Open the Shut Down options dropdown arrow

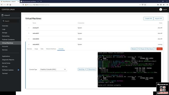155,49
